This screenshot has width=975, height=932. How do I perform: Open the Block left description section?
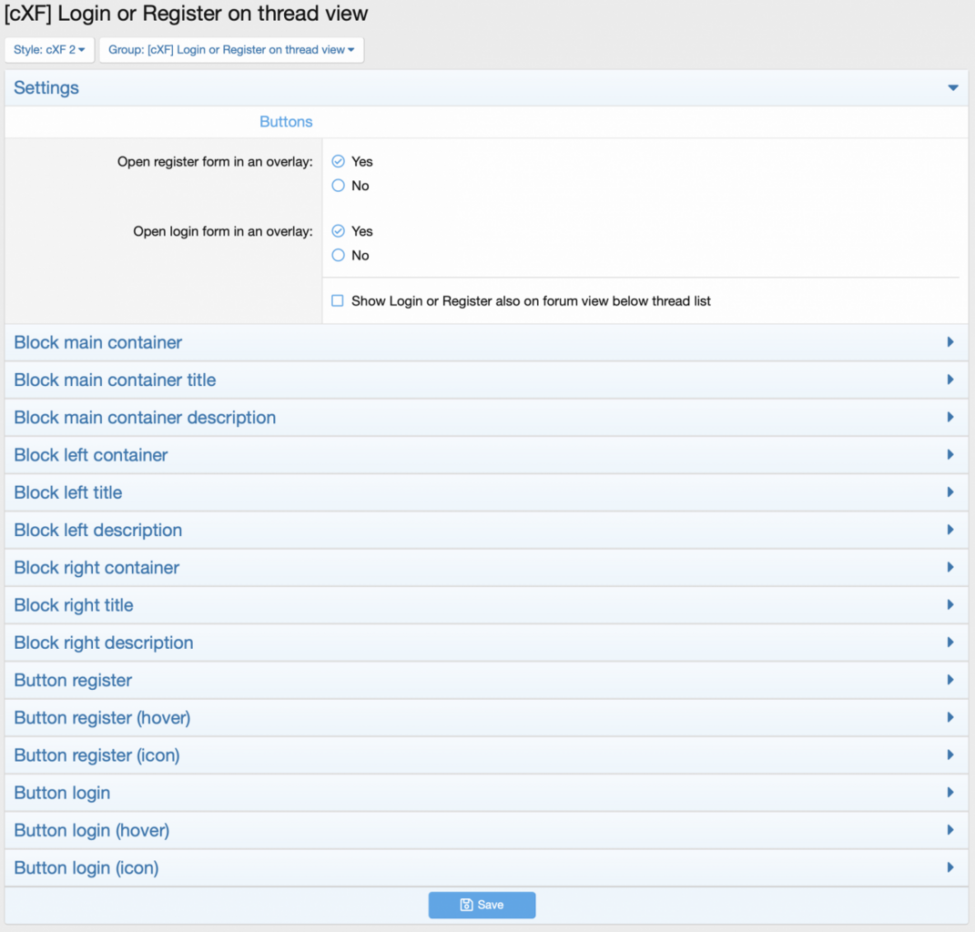pos(98,530)
